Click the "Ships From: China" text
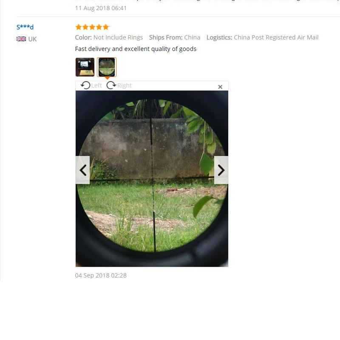 175,37
